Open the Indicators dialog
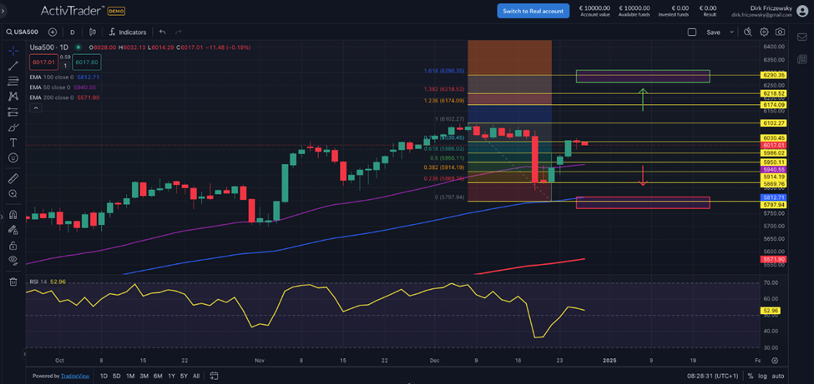Viewport: 814px width, 384px height. (x=127, y=32)
